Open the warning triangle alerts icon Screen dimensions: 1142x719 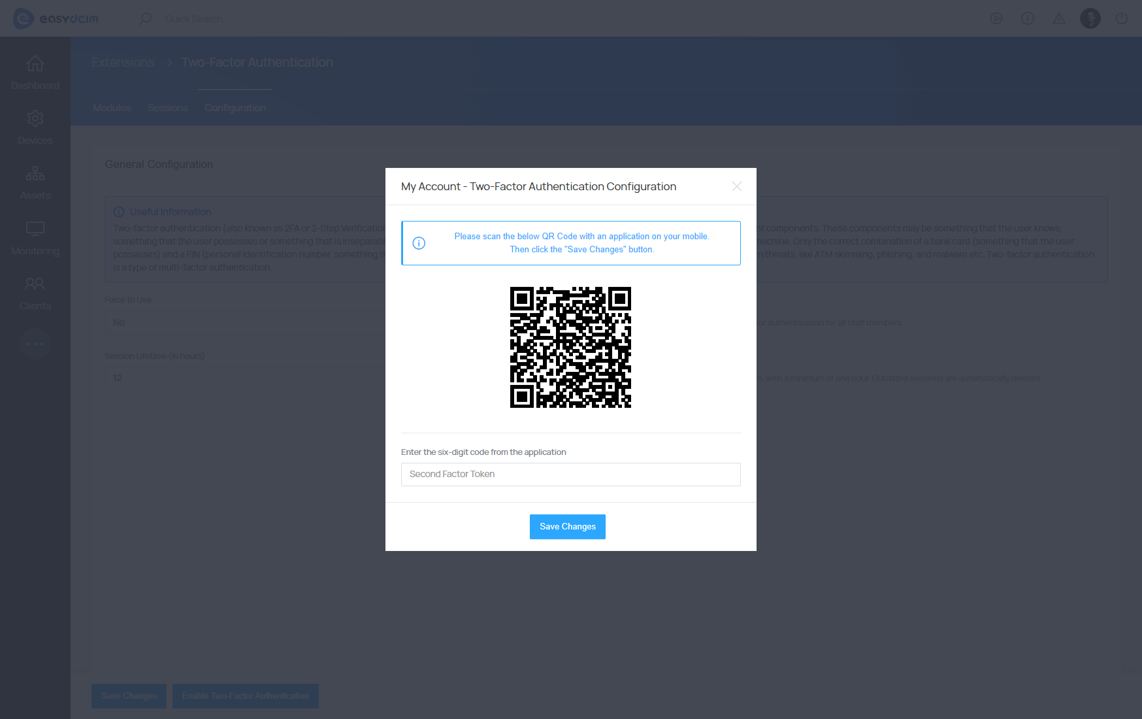(x=1059, y=18)
